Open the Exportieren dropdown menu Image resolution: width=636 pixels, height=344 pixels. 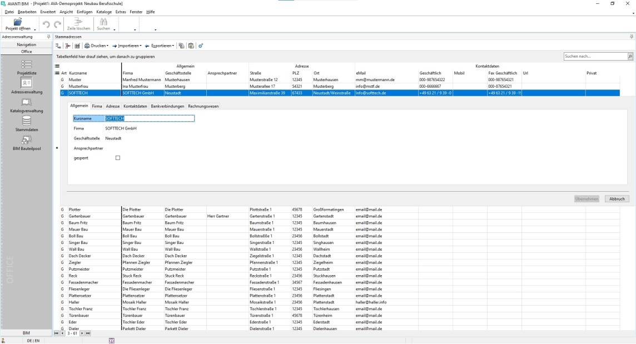coord(160,46)
